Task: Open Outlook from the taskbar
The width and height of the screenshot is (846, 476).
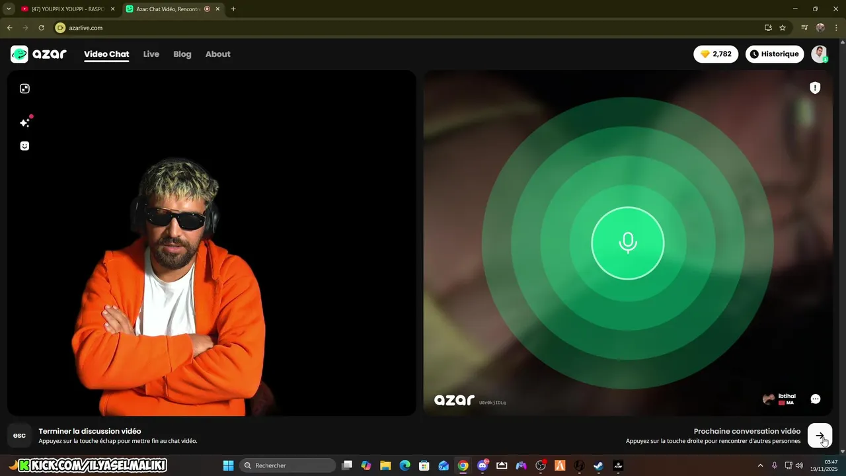Action: point(443,465)
